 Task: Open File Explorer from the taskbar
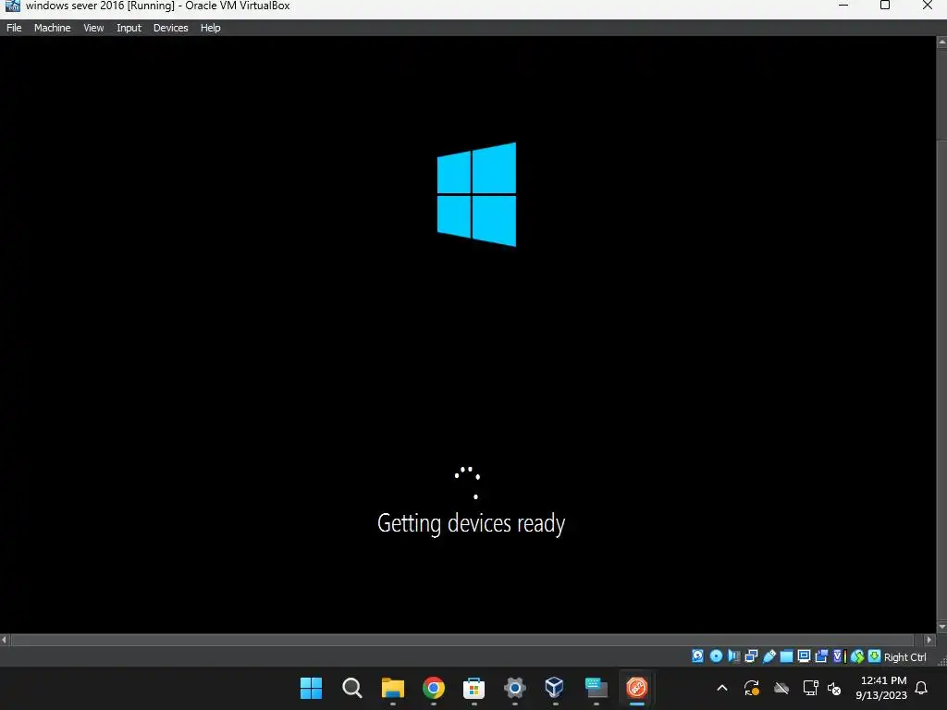click(x=392, y=688)
